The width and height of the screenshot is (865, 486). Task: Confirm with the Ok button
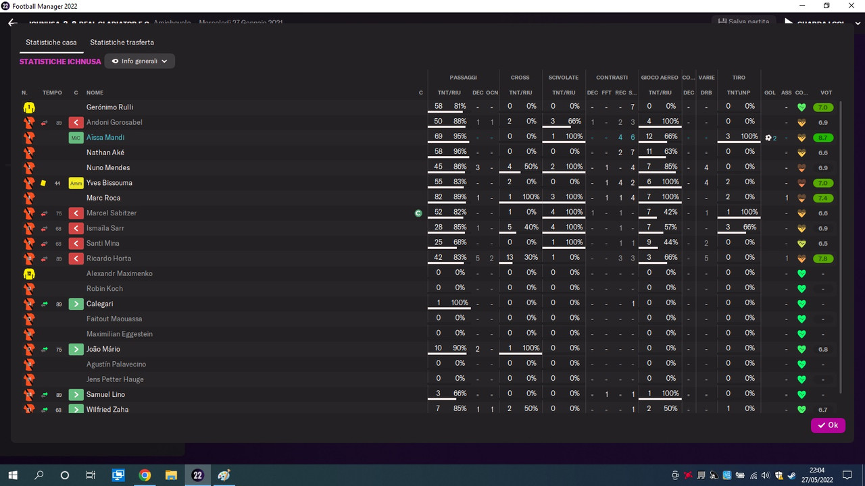(x=828, y=425)
